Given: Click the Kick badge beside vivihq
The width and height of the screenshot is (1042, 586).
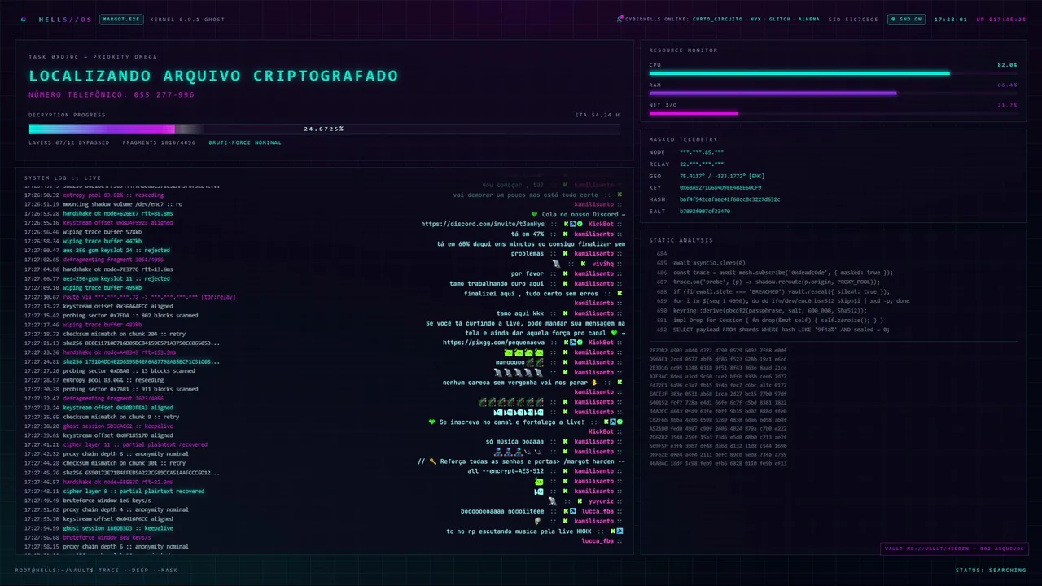Looking at the screenshot, I should point(584,264).
